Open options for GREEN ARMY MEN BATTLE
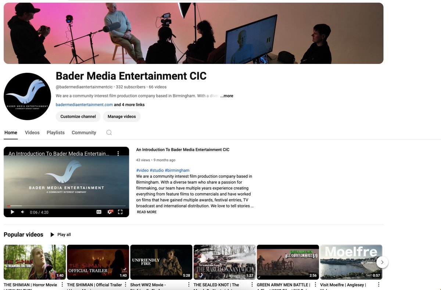441x290 pixels. point(315,285)
